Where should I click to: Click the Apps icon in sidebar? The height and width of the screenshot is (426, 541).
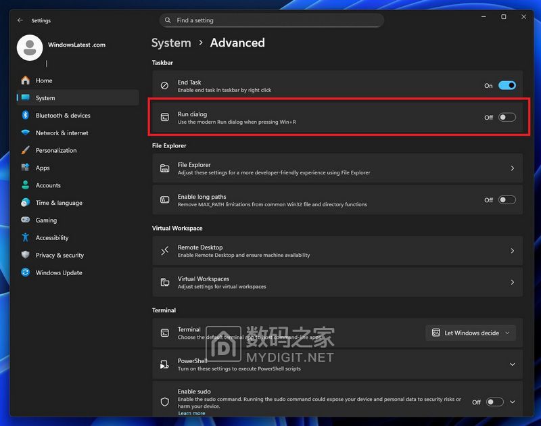pyautogui.click(x=26, y=168)
